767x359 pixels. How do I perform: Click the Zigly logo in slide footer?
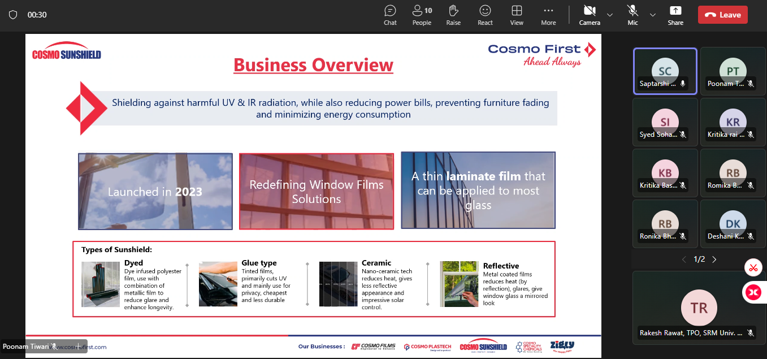pyautogui.click(x=562, y=345)
